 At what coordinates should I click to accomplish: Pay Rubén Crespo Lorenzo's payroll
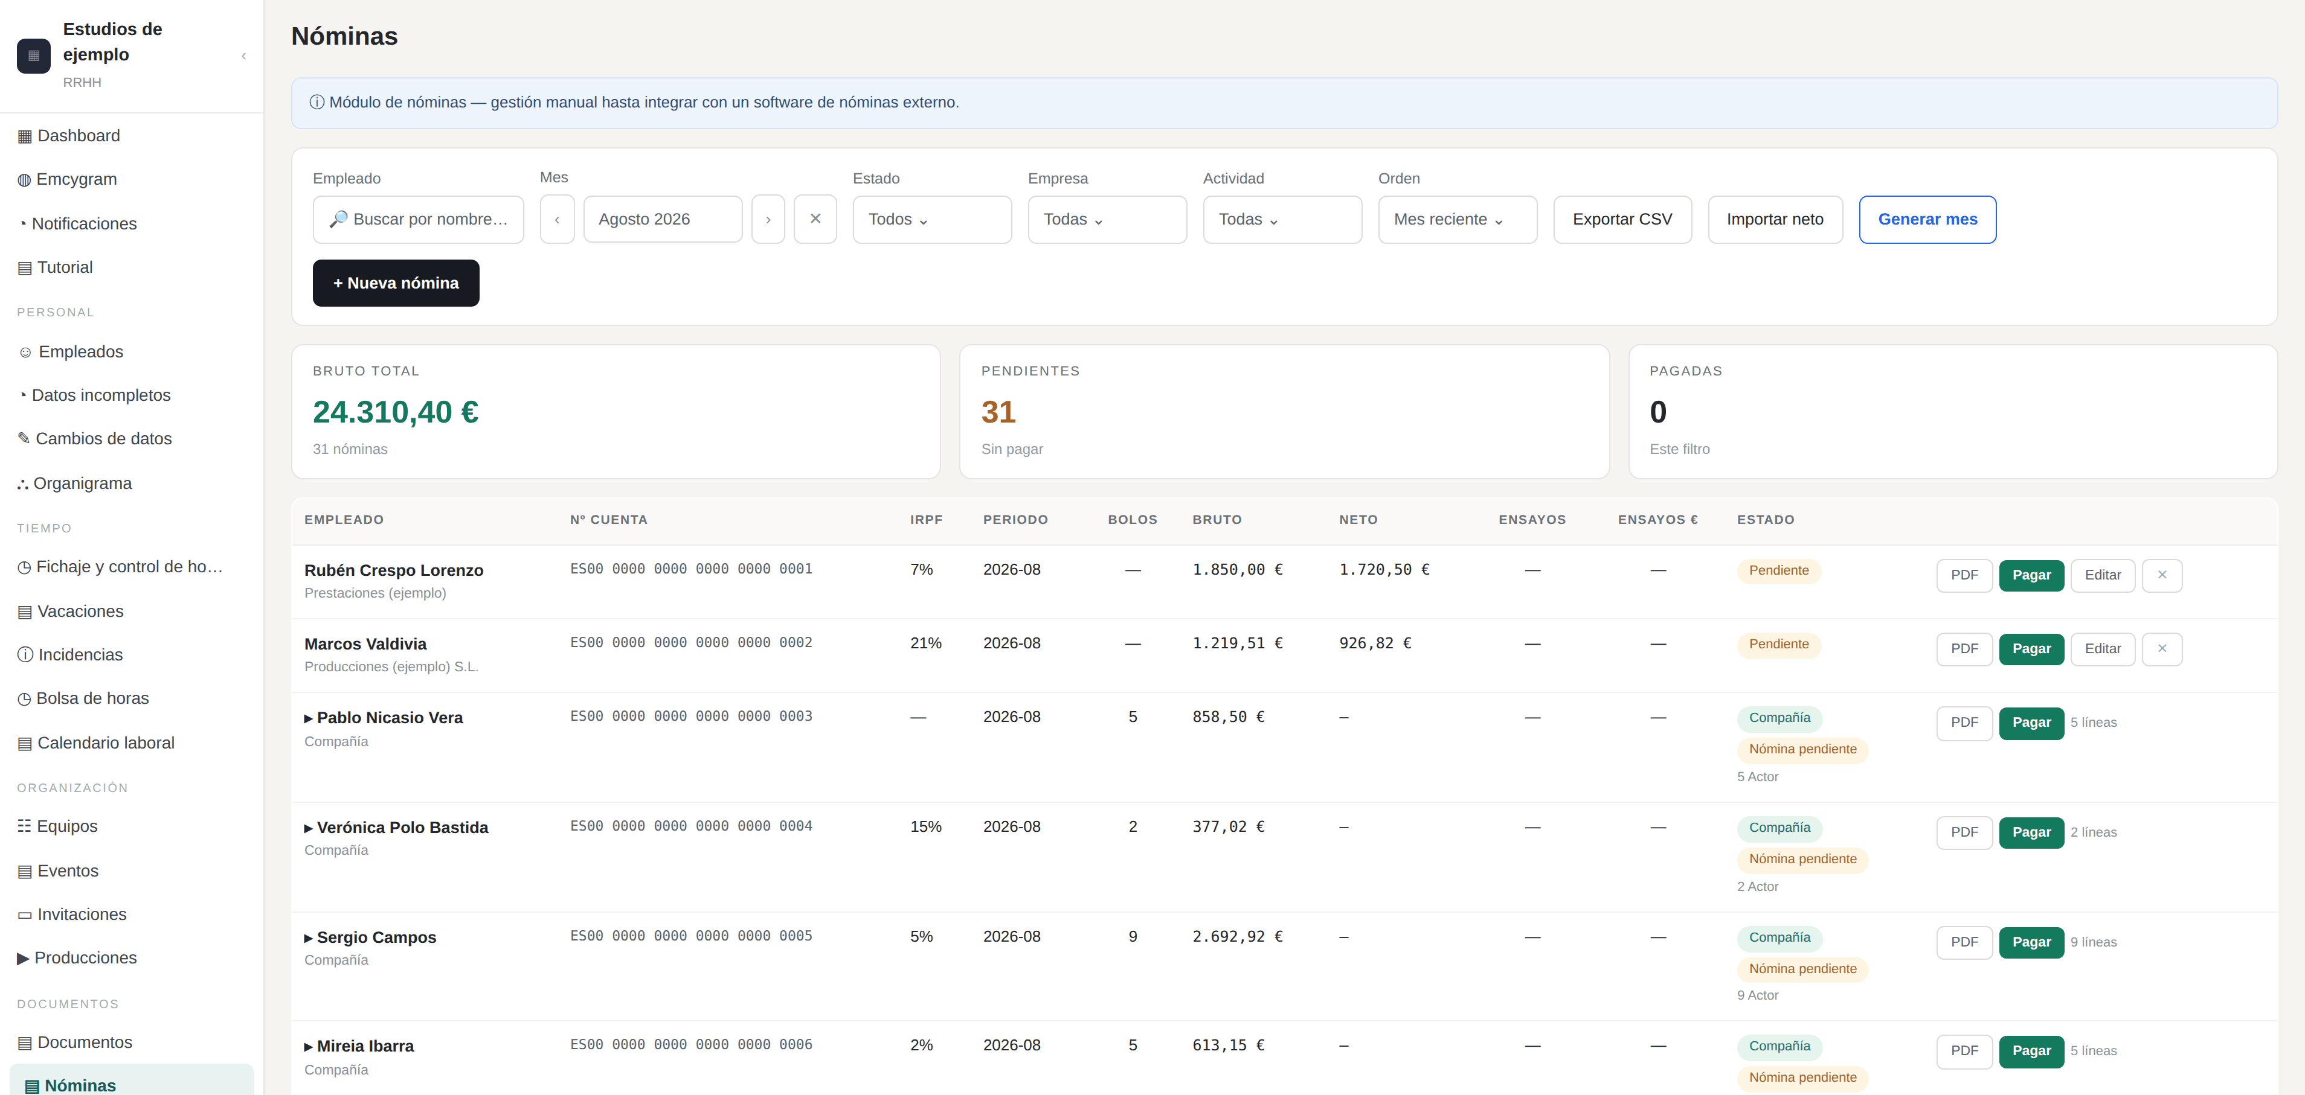[x=2031, y=576]
